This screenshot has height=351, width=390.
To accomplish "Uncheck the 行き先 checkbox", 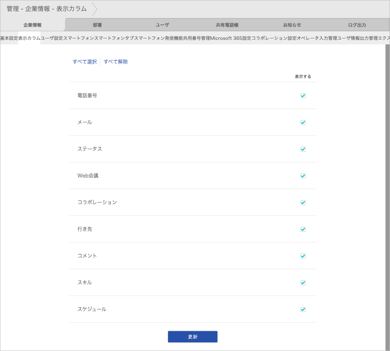I will pos(303,229).
